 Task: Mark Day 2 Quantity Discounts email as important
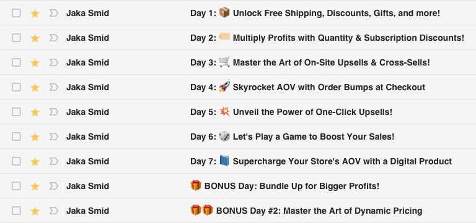[x=53, y=38]
